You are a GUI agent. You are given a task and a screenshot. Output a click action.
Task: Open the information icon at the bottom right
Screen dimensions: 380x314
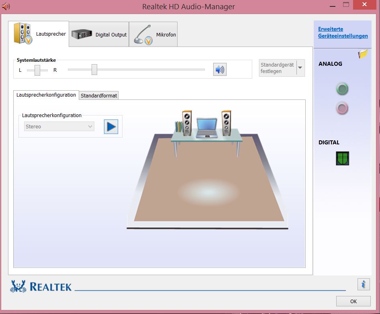point(364,284)
